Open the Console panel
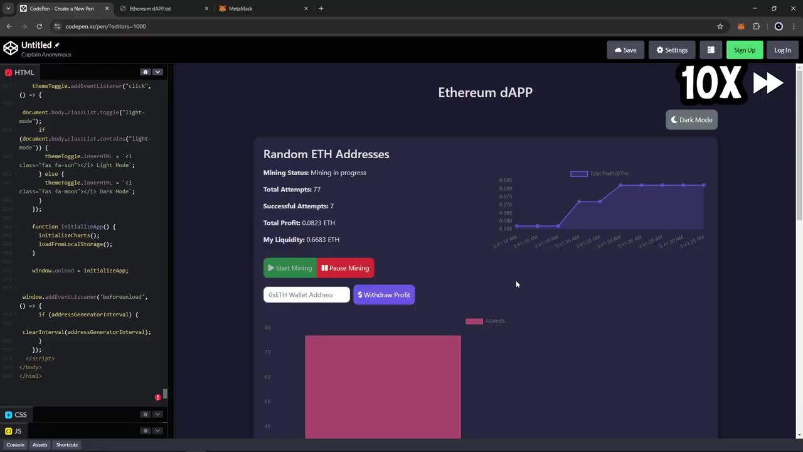Screen dimensions: 803x452 point(15,444)
